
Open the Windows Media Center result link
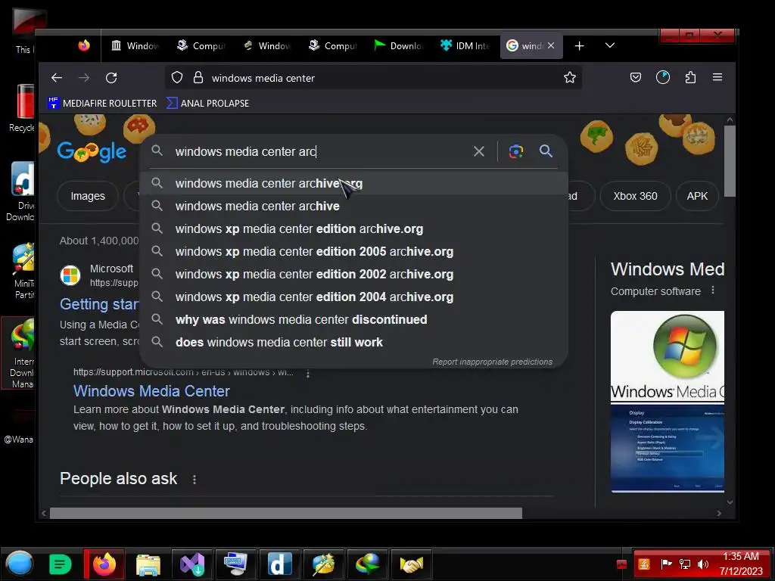point(151,391)
